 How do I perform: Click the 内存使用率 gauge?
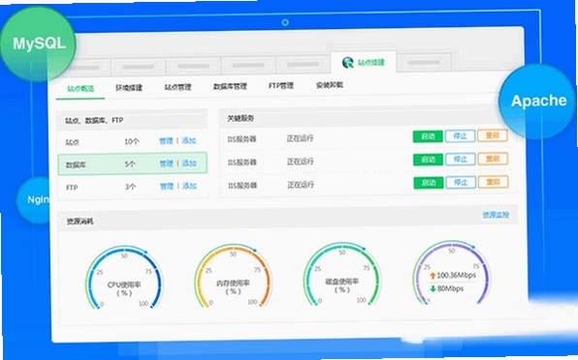233,277
